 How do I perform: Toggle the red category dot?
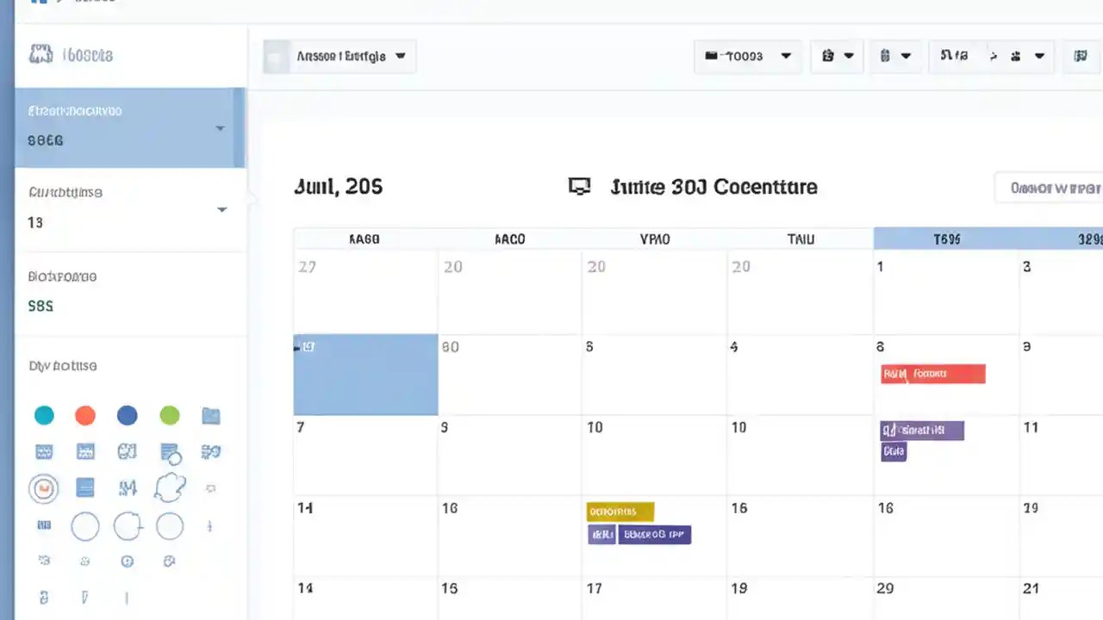[85, 416]
